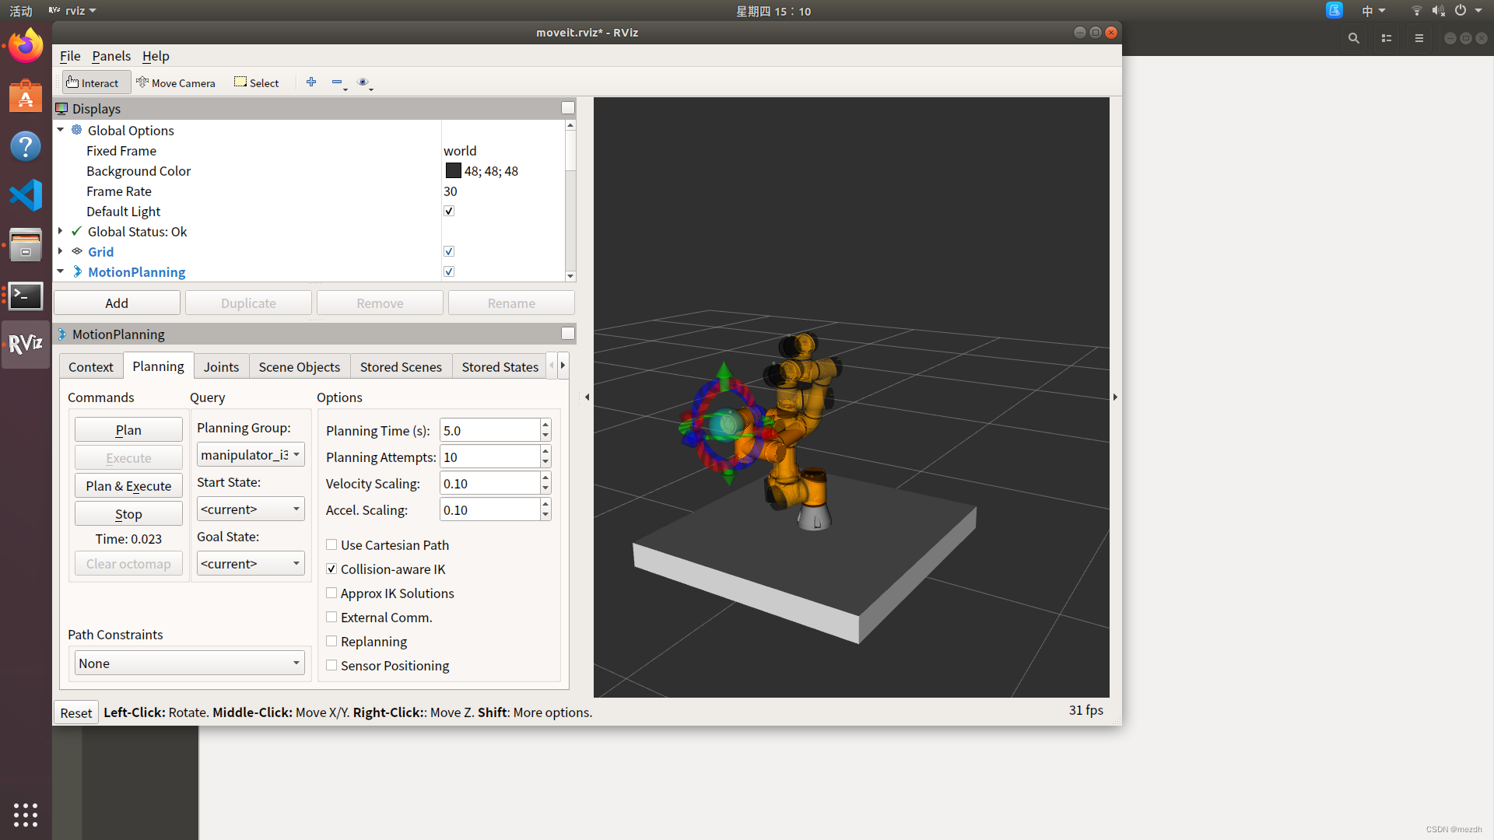Disable Collision-aware IK checkbox
Screen dimensions: 1494x840
[331, 569]
